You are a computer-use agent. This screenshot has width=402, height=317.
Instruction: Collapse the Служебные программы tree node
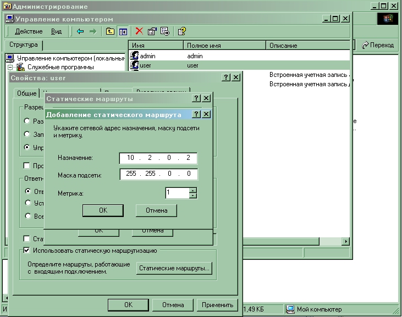click(10, 67)
